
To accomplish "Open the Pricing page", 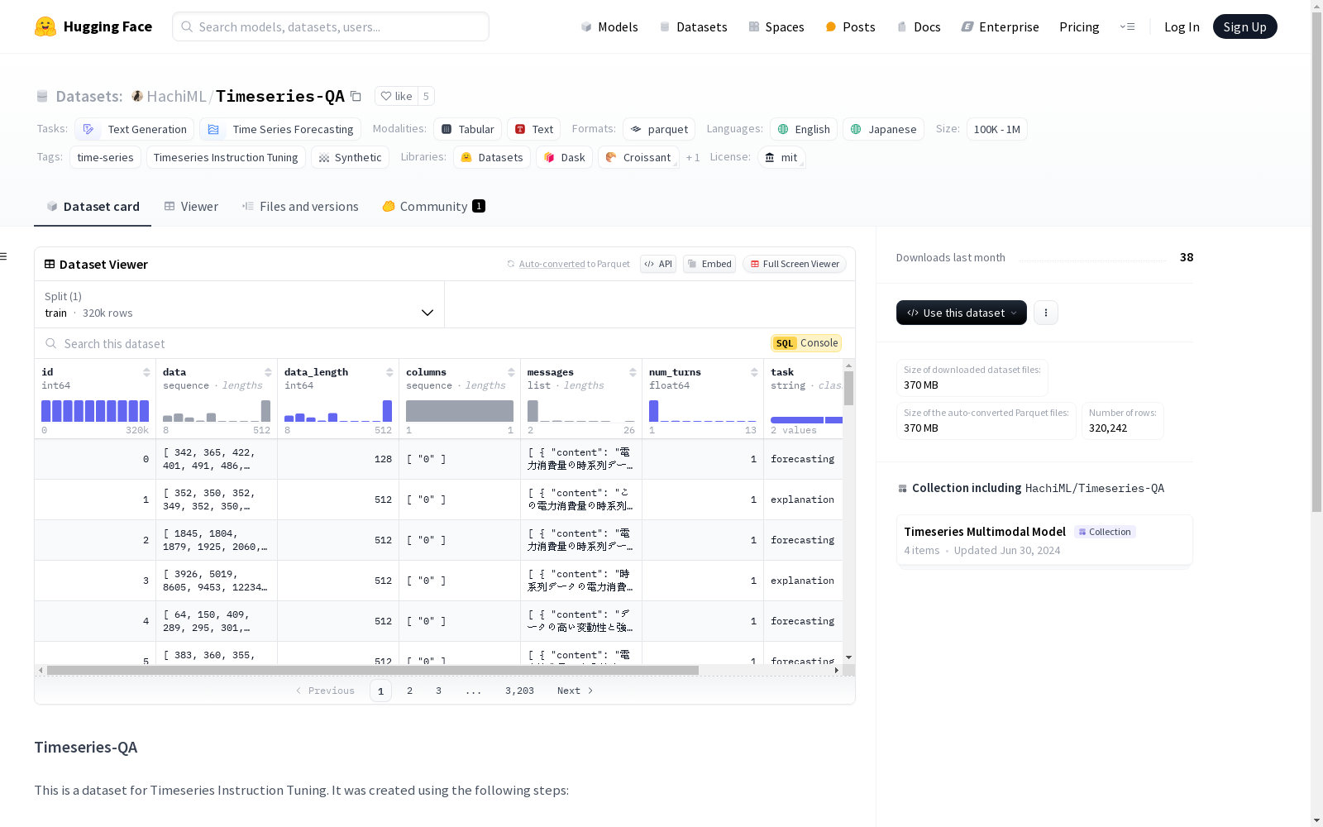I will tap(1079, 26).
